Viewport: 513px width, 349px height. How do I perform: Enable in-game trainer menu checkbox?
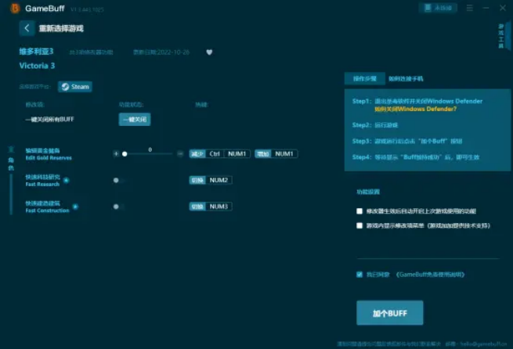pos(359,225)
